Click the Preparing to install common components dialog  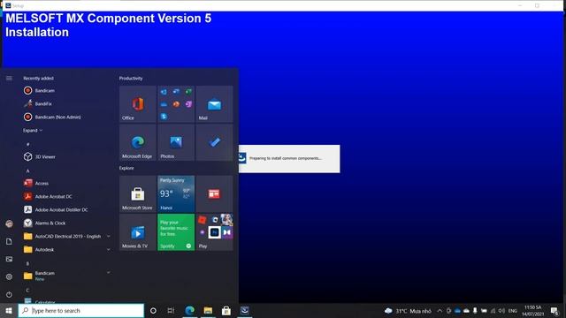point(289,159)
